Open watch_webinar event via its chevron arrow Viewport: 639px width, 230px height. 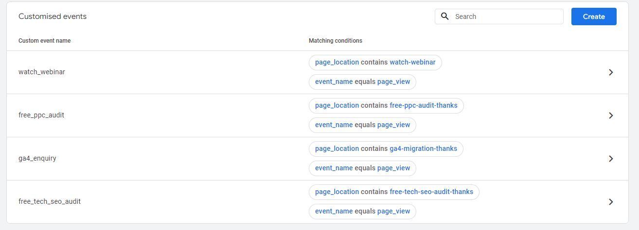[x=611, y=72]
